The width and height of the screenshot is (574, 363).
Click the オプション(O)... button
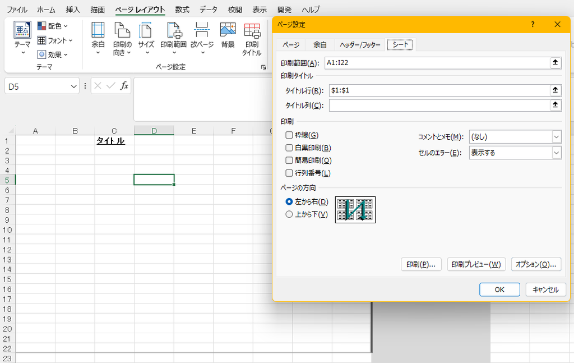tap(536, 264)
